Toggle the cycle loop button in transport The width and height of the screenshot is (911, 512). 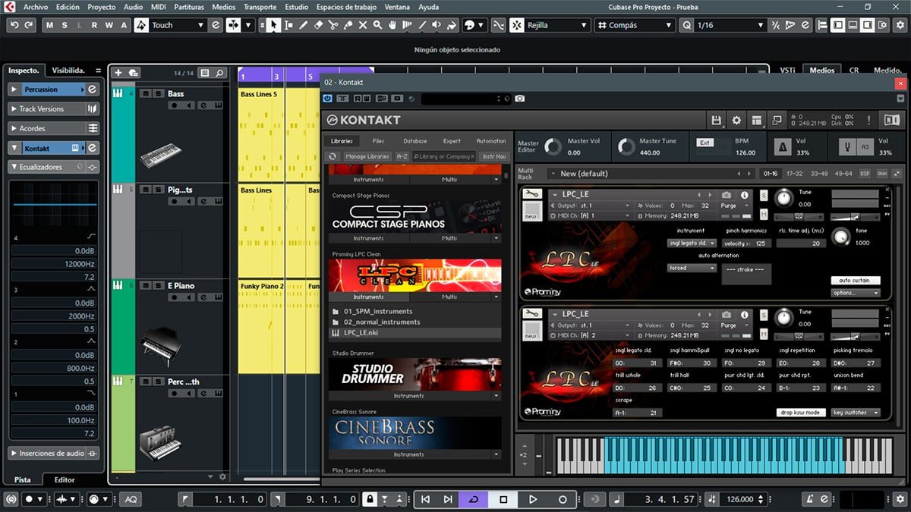click(474, 499)
